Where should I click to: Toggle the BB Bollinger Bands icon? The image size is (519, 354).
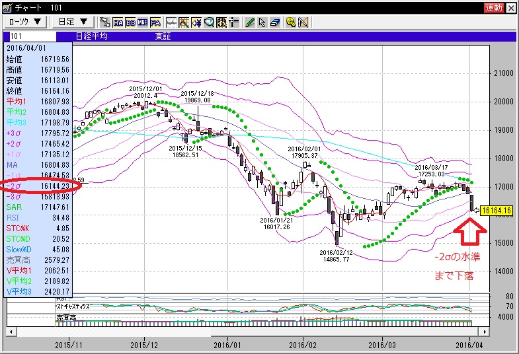tap(130, 22)
